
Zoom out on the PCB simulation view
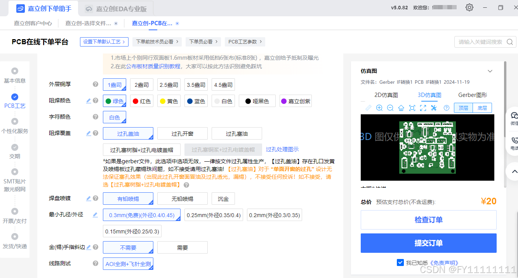[390, 108]
